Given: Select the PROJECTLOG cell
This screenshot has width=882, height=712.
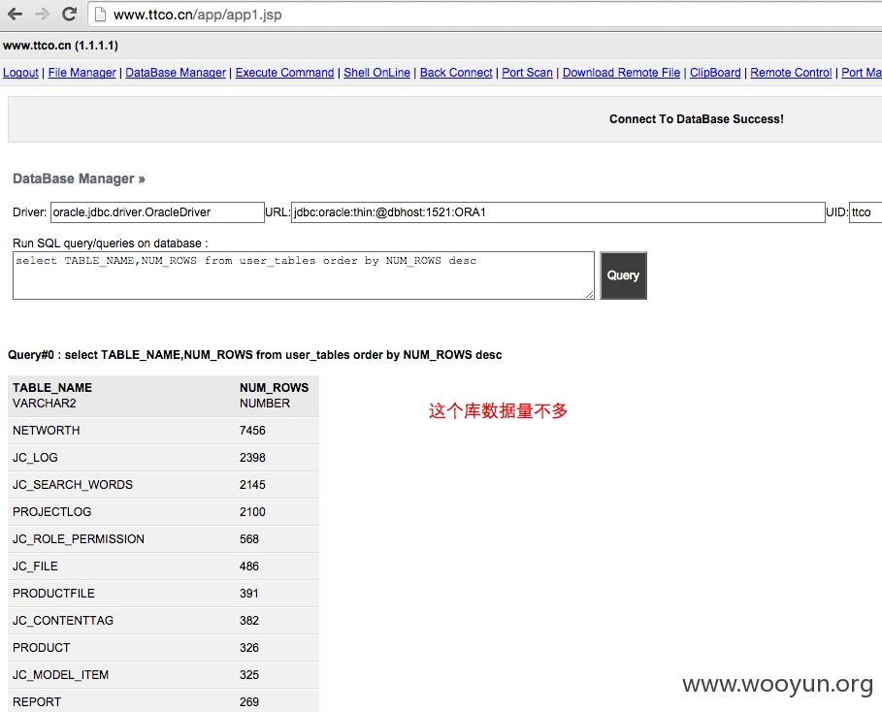Looking at the screenshot, I should 51,512.
